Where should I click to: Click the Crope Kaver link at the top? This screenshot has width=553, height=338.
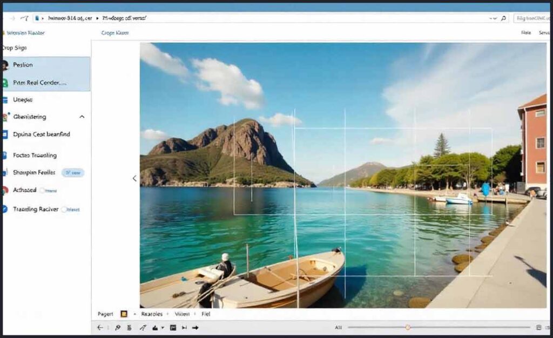point(114,32)
